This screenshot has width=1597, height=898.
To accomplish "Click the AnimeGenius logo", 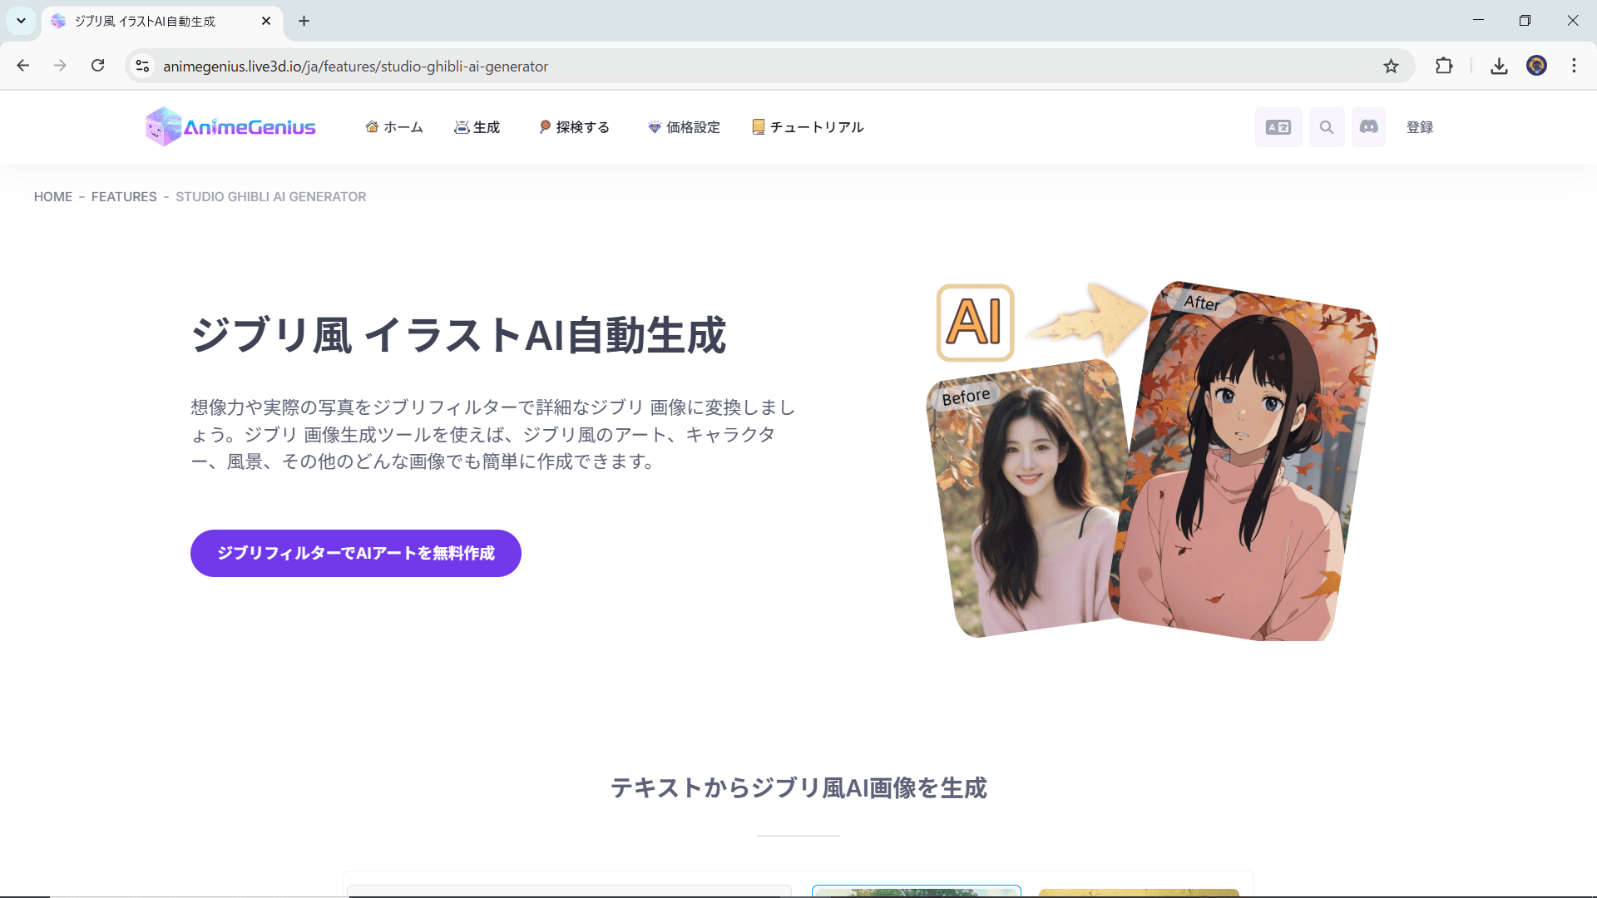I will coord(230,126).
